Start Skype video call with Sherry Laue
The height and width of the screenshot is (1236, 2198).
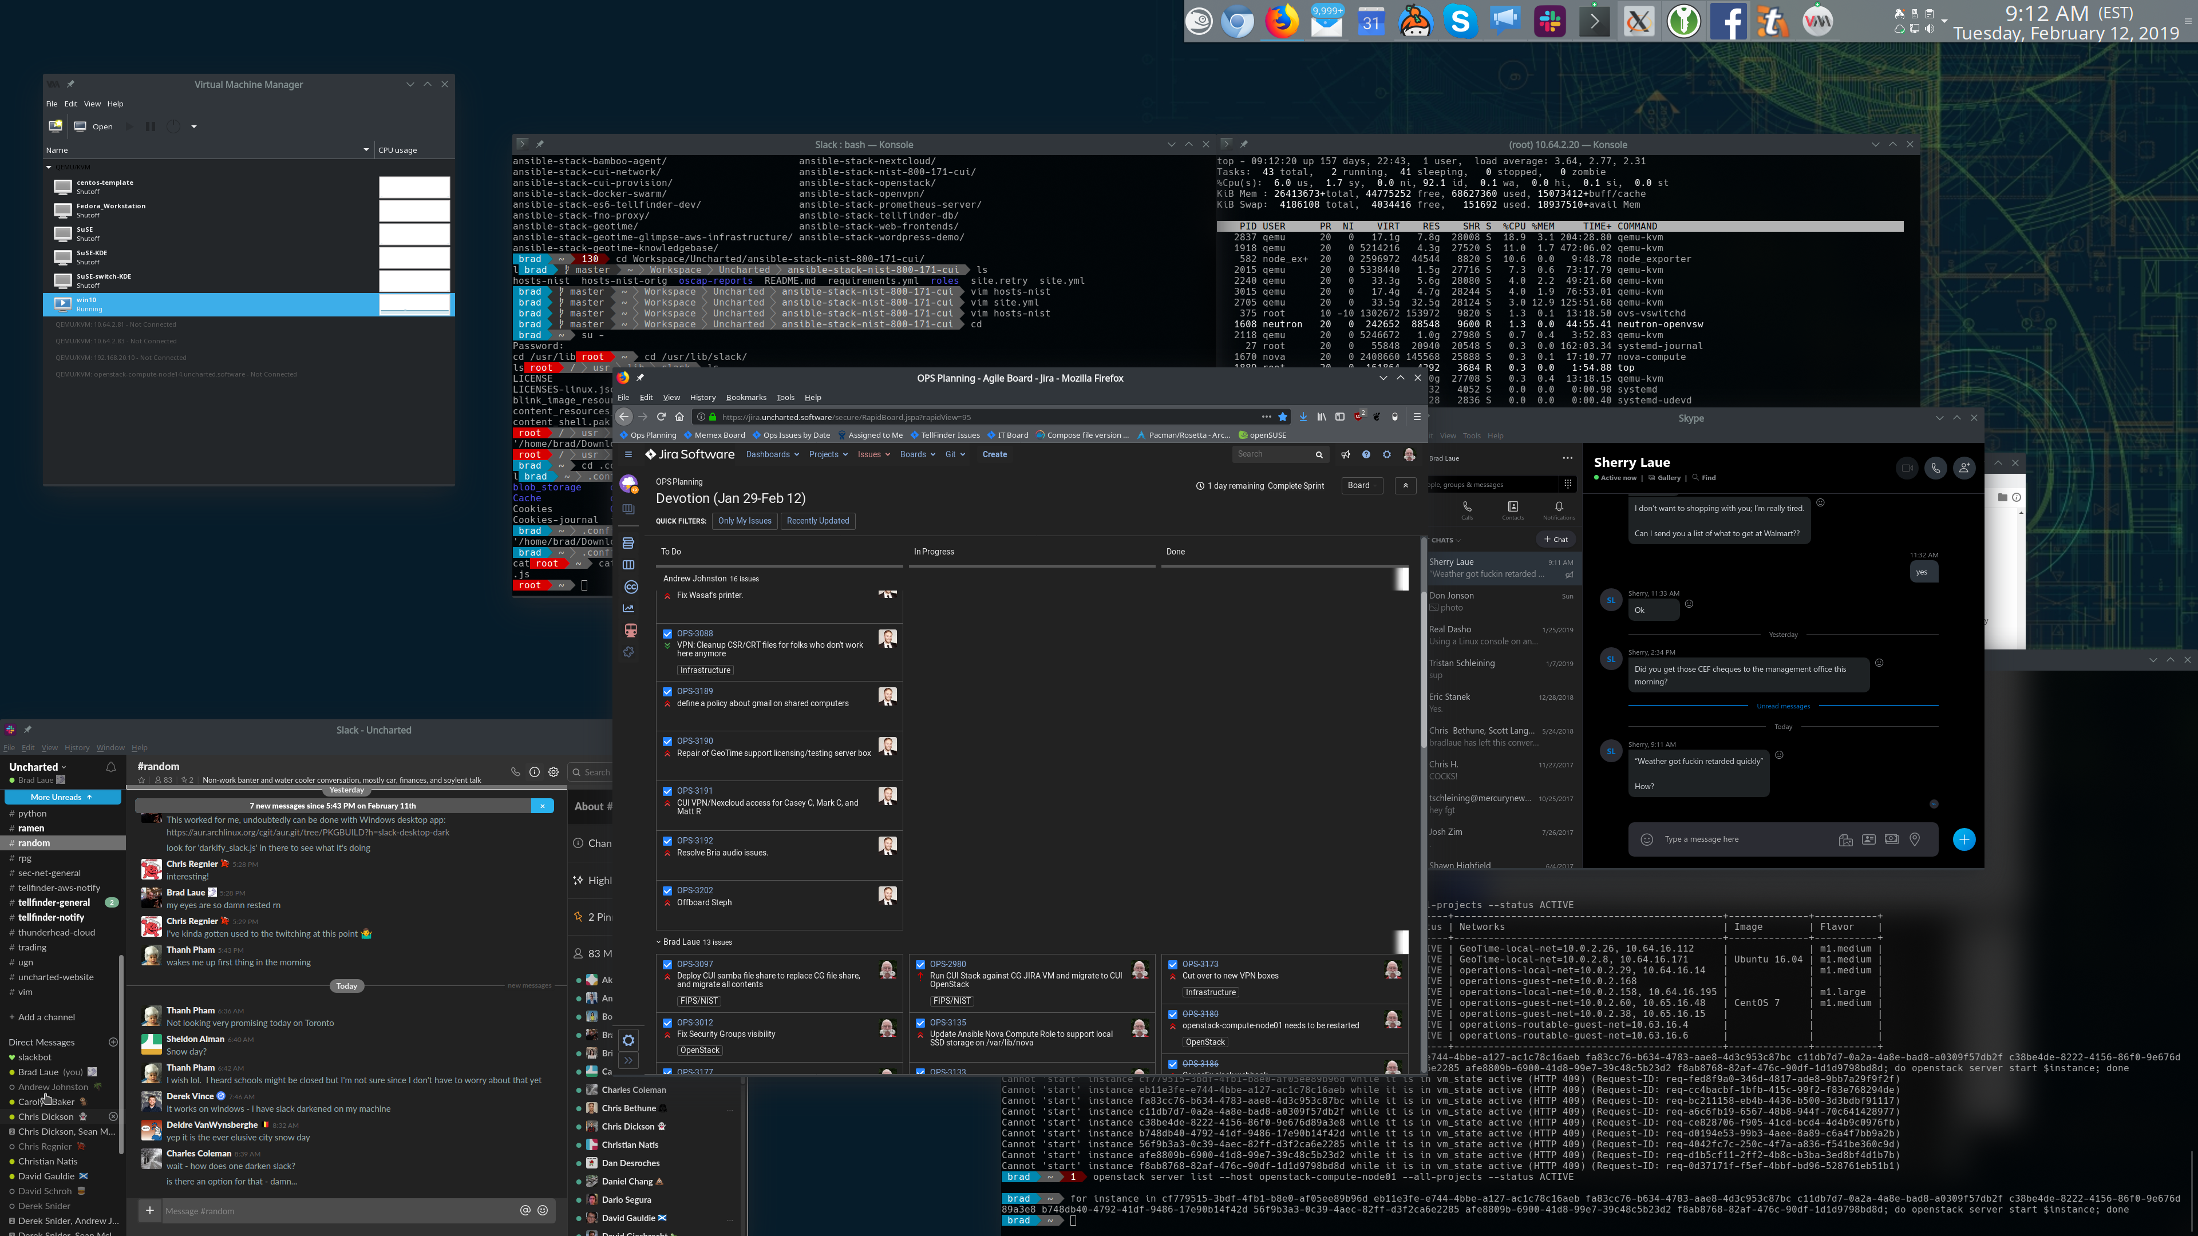tap(1907, 468)
